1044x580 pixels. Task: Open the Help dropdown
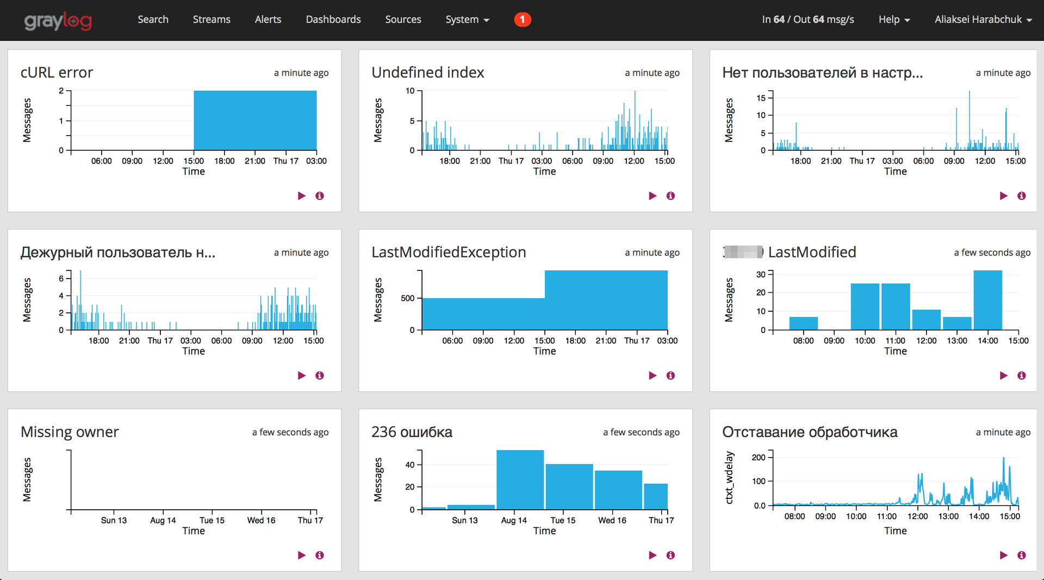(893, 20)
